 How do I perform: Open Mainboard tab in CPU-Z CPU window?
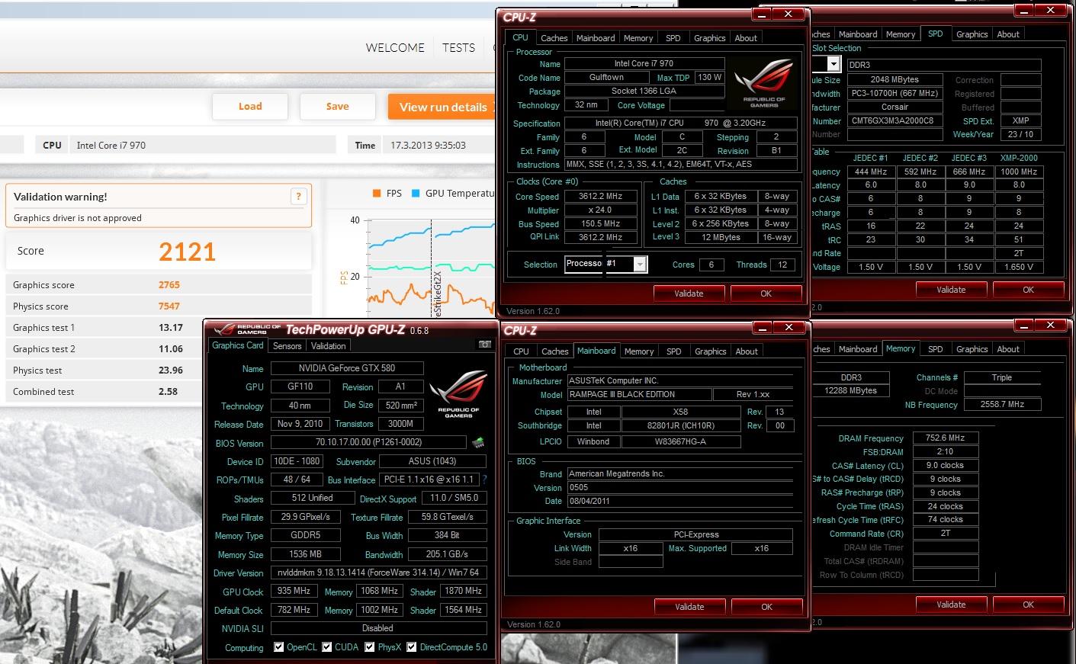[596, 38]
